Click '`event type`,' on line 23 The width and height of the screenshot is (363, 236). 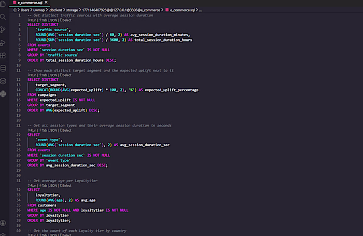pos(49,140)
